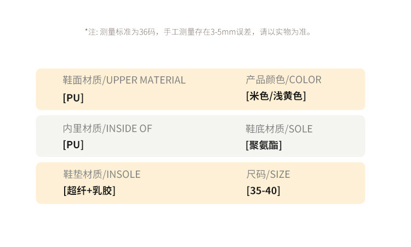Screen dimensions: 411x247
Task: Click "36码" in the measurement note
Action: tap(148, 32)
